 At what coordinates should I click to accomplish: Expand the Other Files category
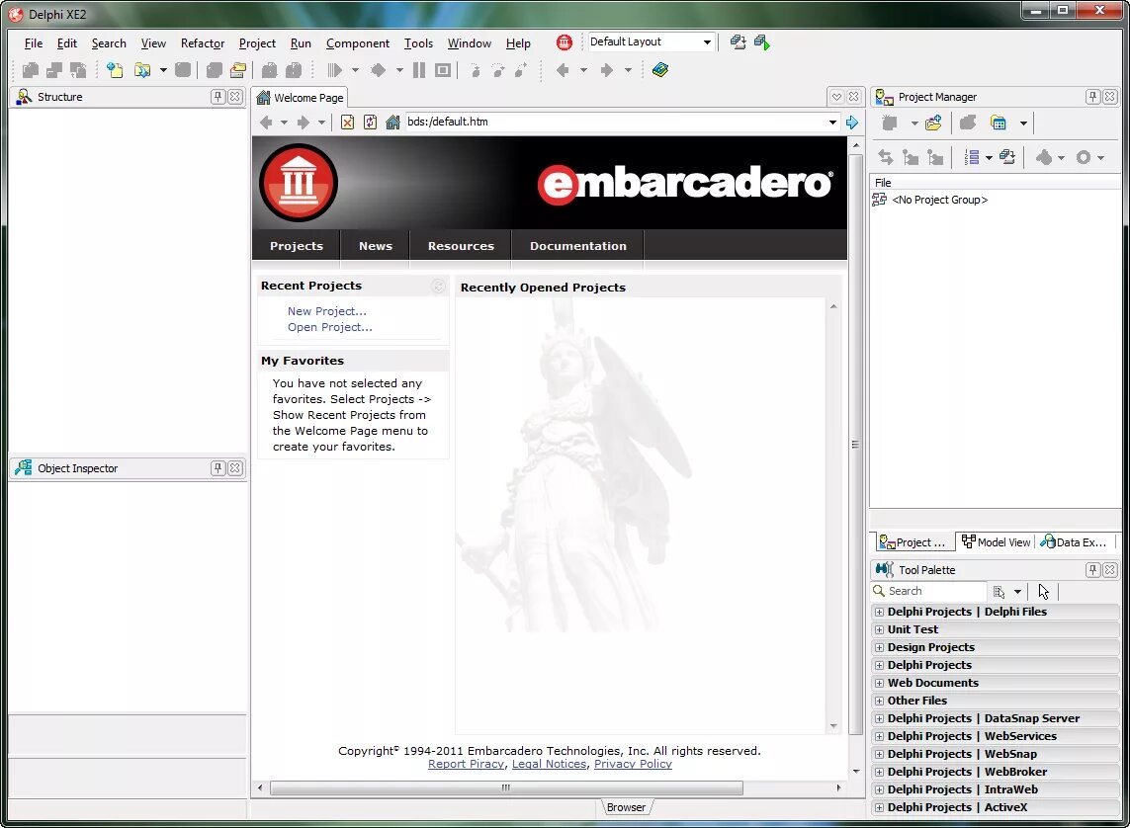pyautogui.click(x=879, y=701)
